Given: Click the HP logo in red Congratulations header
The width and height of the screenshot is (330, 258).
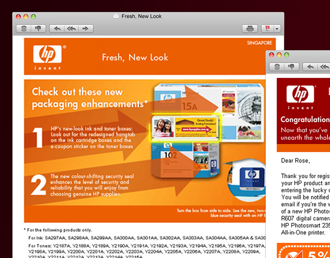Looking at the screenshot, I should (300, 97).
